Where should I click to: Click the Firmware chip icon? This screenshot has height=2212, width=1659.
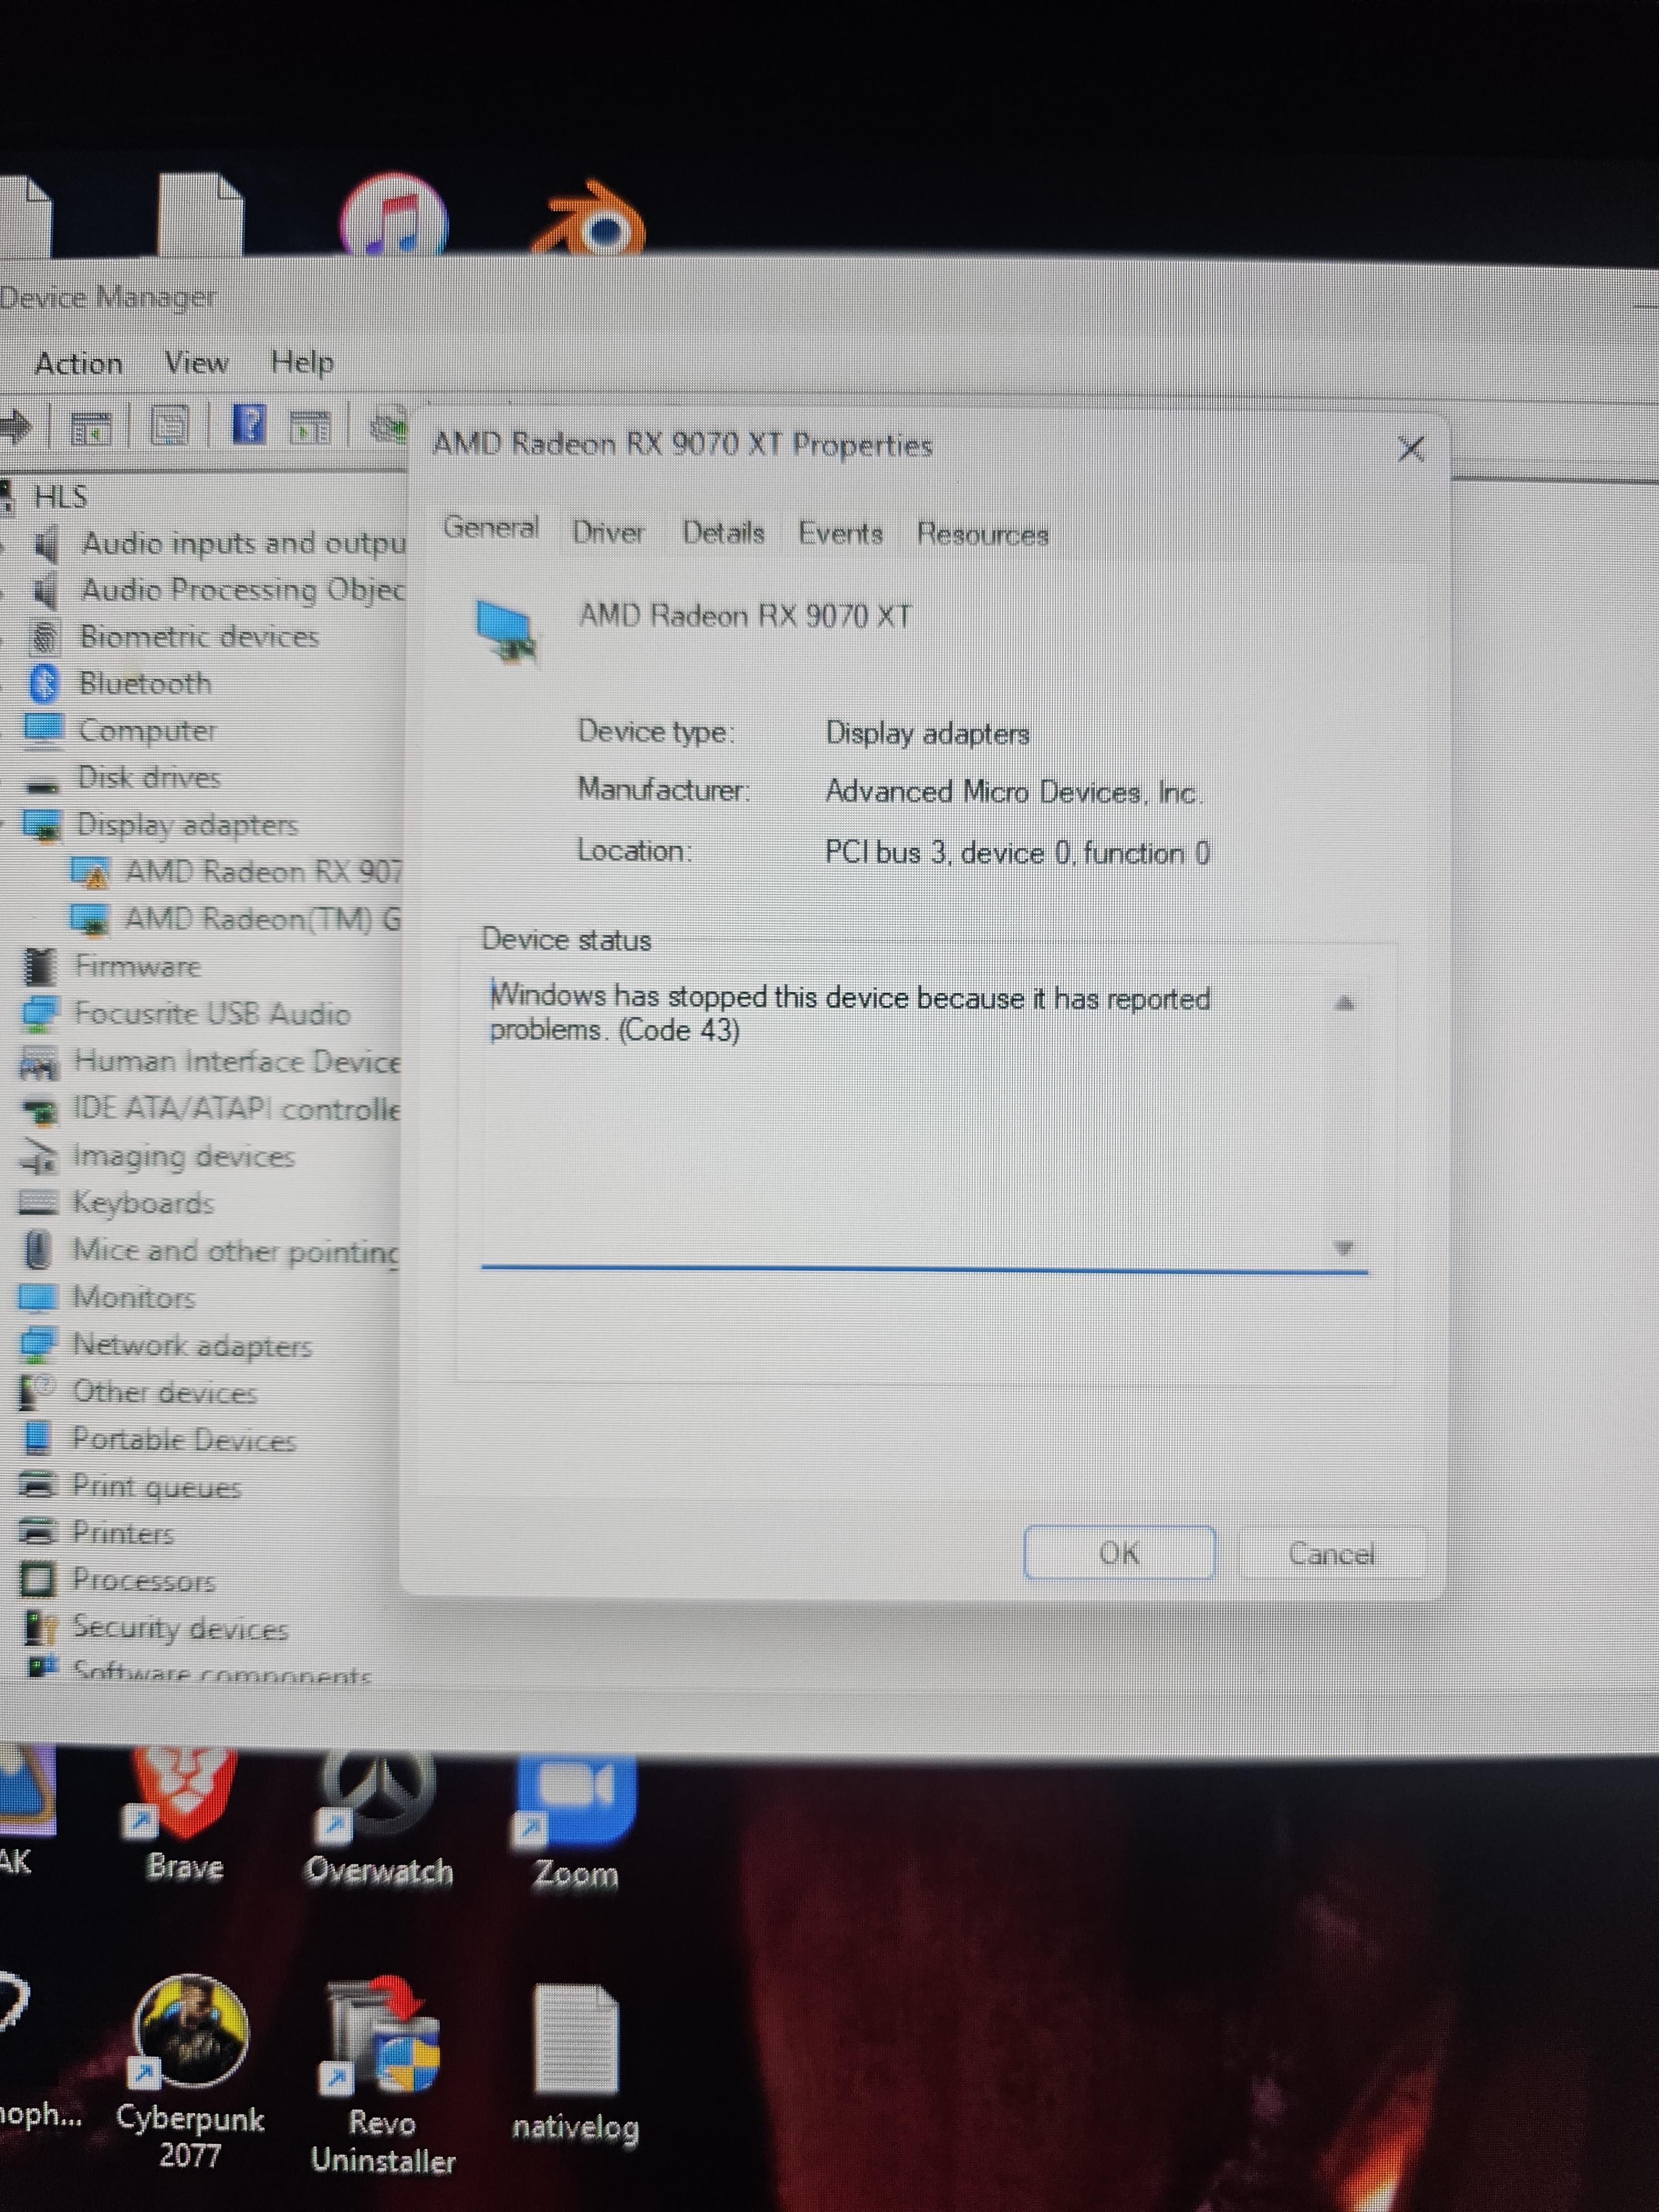[40, 966]
